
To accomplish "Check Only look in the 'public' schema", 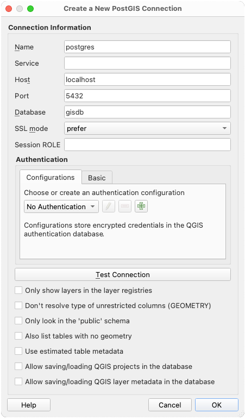I will coord(18,321).
